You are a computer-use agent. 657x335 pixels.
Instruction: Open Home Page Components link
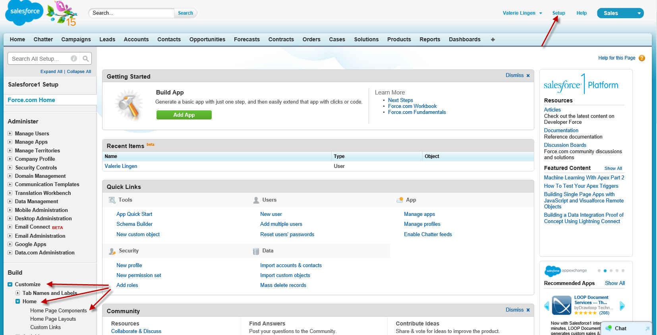(58, 310)
